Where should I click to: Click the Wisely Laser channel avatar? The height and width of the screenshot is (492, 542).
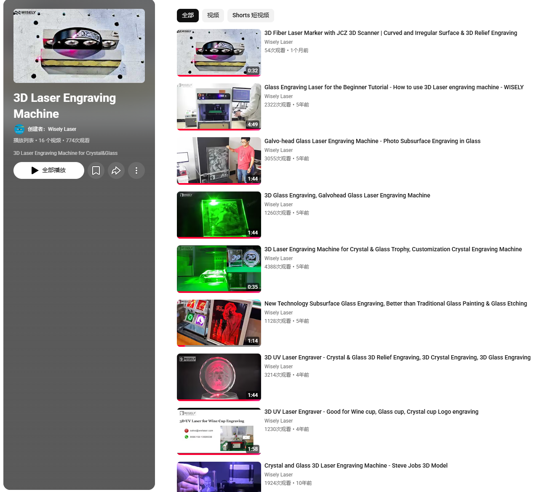(x=19, y=129)
